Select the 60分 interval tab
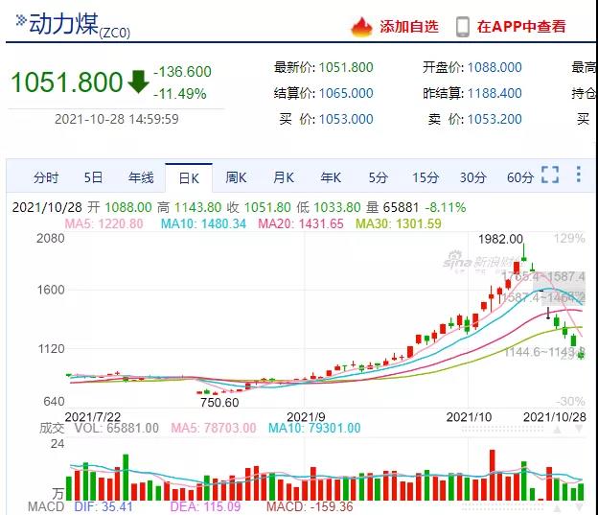 (x=520, y=177)
